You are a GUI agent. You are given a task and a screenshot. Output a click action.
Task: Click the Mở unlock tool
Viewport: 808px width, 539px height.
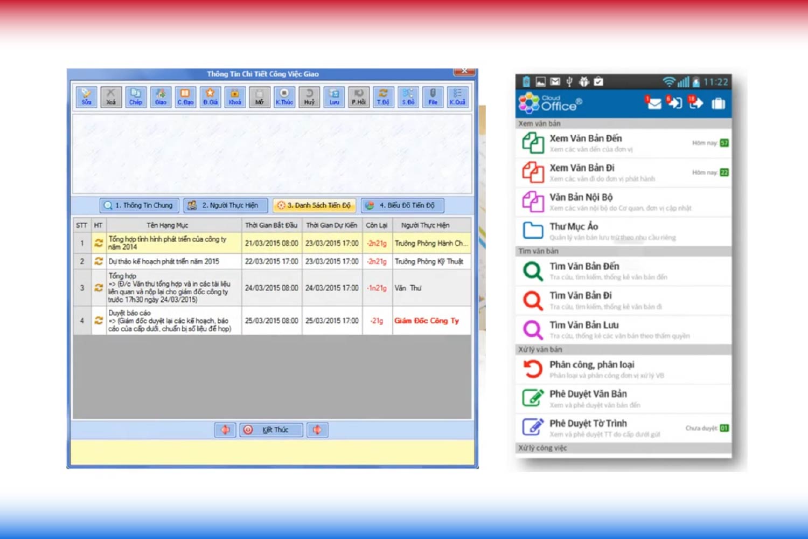coord(260,97)
